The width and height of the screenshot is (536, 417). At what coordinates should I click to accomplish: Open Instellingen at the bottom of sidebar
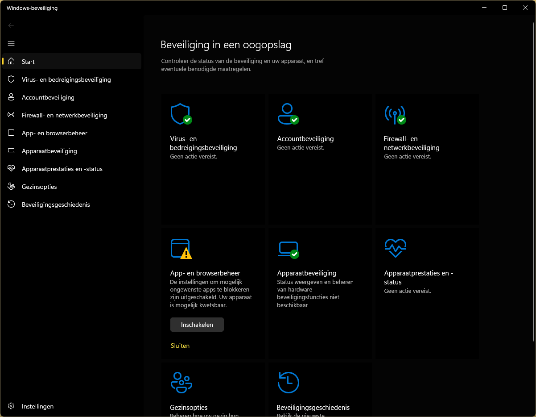point(72,406)
